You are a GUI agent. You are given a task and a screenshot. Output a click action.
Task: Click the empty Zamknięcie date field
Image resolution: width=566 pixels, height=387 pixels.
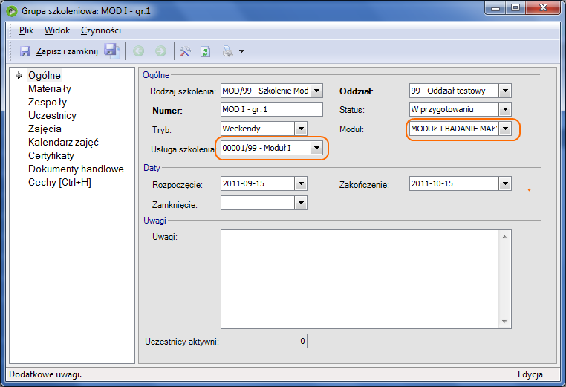click(258, 203)
